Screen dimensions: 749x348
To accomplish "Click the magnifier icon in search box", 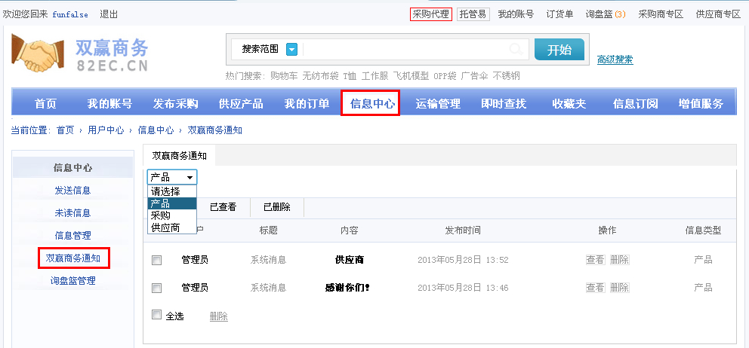I will point(516,50).
